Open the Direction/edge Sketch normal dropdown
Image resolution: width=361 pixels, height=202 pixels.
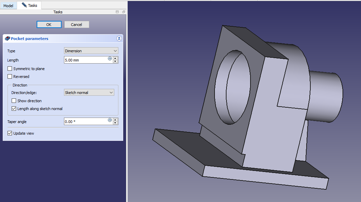(x=89, y=93)
